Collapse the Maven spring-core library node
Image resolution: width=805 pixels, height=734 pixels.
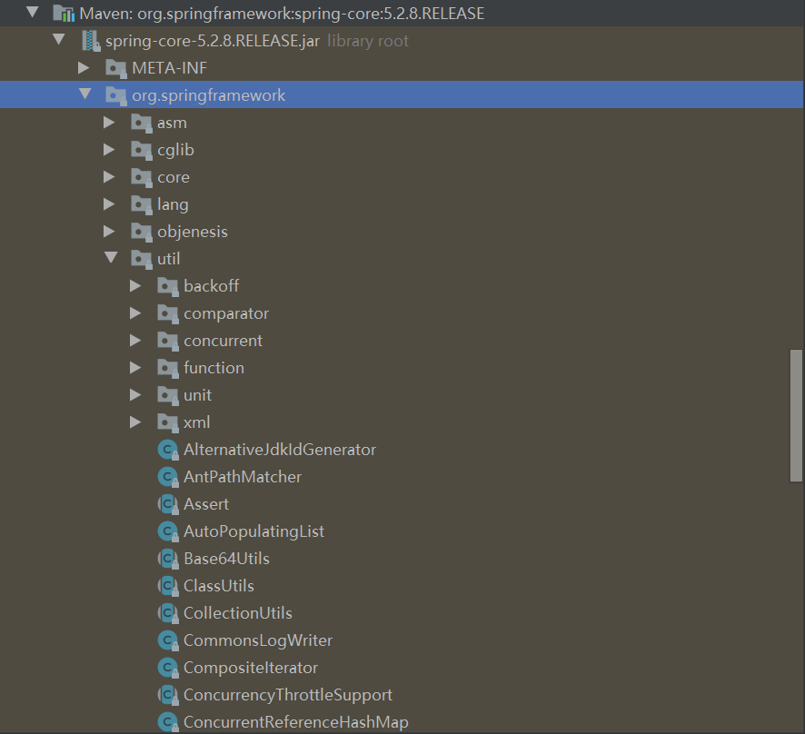33,13
